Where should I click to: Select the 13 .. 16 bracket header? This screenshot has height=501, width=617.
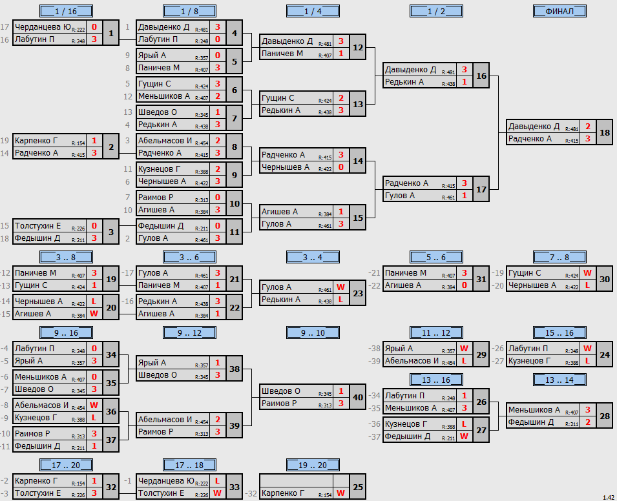coord(436,380)
